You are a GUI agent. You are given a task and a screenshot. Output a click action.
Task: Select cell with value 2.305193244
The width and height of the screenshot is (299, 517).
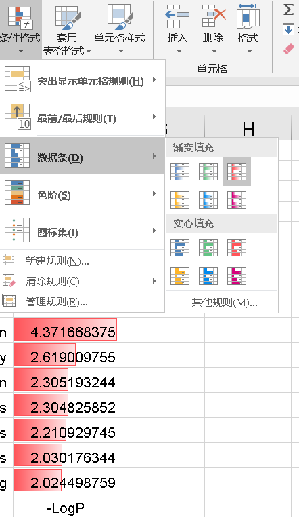[x=66, y=380]
